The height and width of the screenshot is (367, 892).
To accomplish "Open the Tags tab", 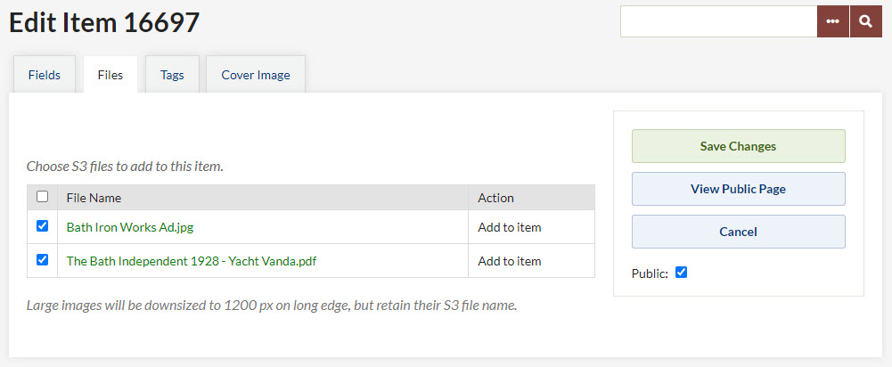I will (172, 75).
